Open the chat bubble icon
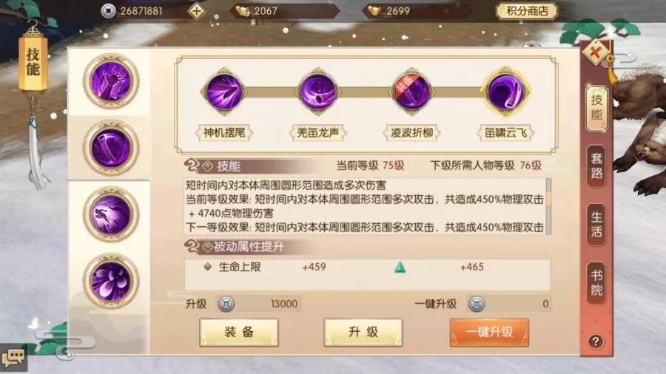This screenshot has height=374, width=666. point(13,358)
